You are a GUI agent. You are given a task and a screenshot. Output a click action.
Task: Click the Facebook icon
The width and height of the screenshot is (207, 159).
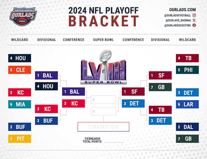[x=194, y=25]
